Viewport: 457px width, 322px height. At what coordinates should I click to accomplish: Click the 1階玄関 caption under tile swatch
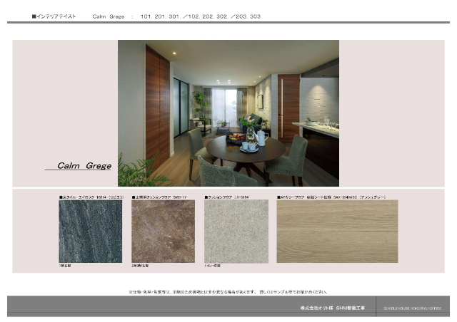[x=66, y=266]
